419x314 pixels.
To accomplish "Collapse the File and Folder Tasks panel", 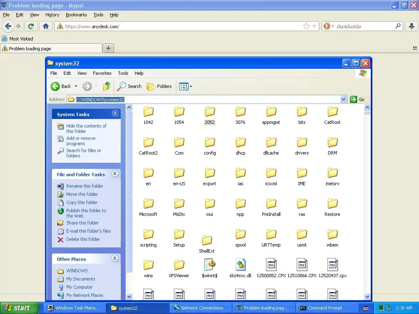I will [115, 174].
